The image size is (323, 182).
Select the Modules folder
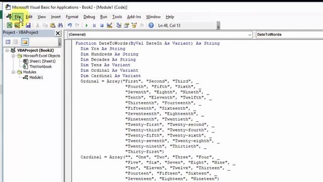point(29,72)
